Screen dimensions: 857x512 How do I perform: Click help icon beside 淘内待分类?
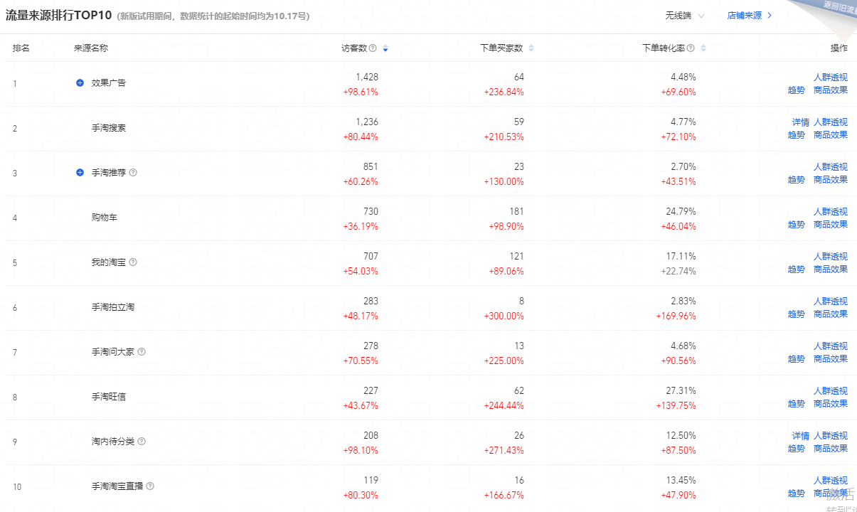pyautogui.click(x=142, y=441)
